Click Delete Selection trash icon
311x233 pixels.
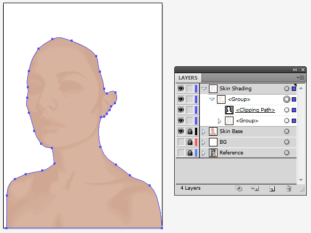289,189
